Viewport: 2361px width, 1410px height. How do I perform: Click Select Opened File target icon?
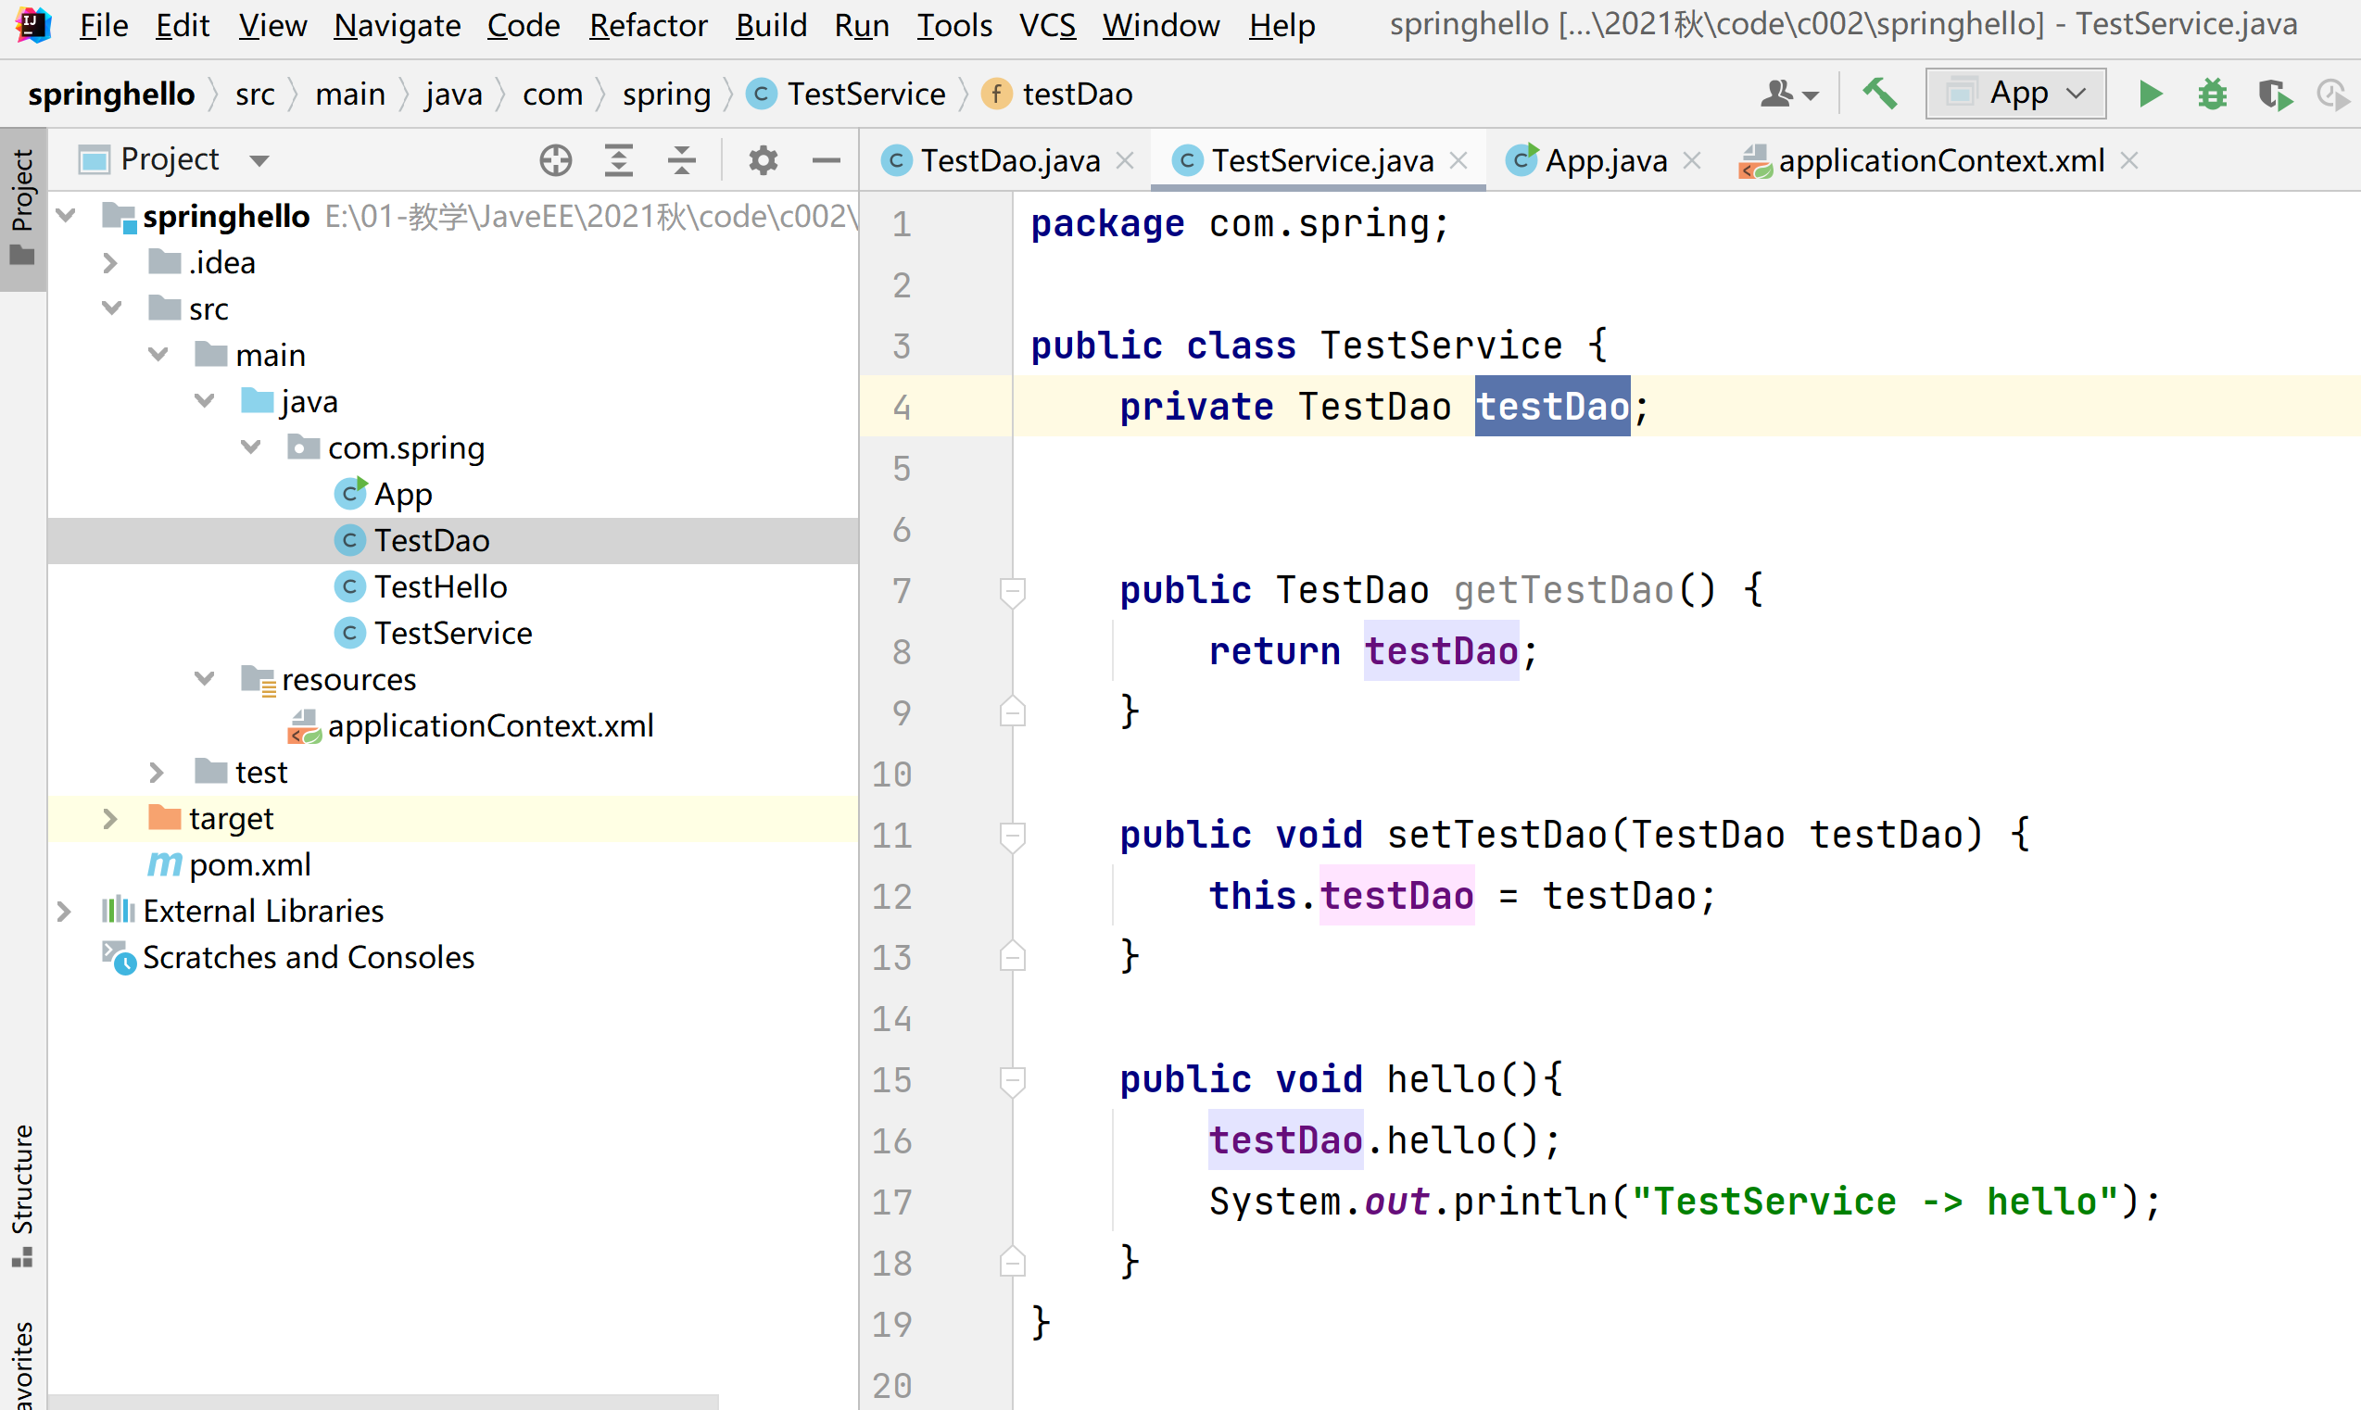pos(556,159)
